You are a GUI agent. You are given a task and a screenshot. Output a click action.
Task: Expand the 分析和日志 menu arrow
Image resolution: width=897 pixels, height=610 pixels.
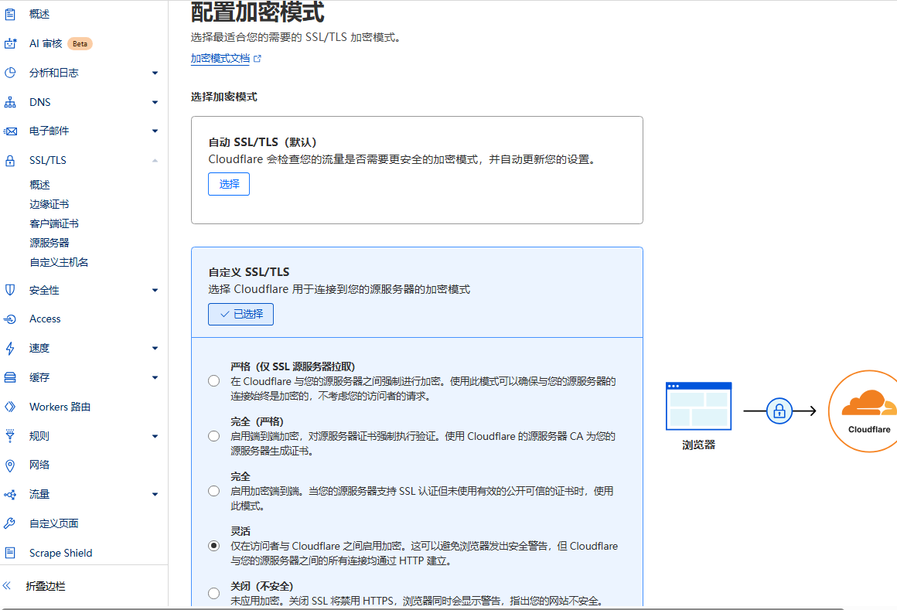point(155,73)
